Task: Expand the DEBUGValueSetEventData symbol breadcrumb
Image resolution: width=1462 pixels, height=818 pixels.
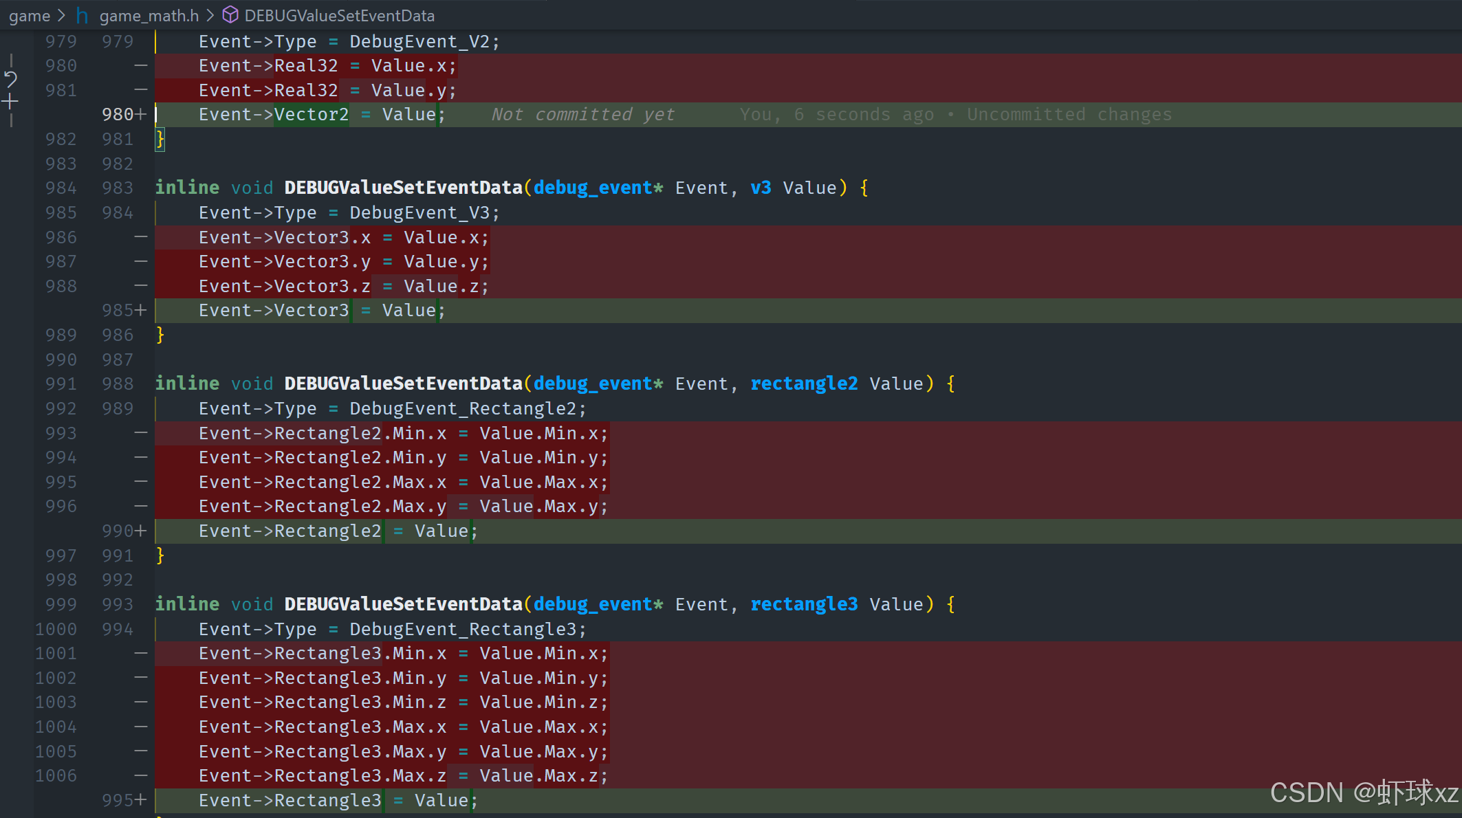Action: [x=339, y=15]
